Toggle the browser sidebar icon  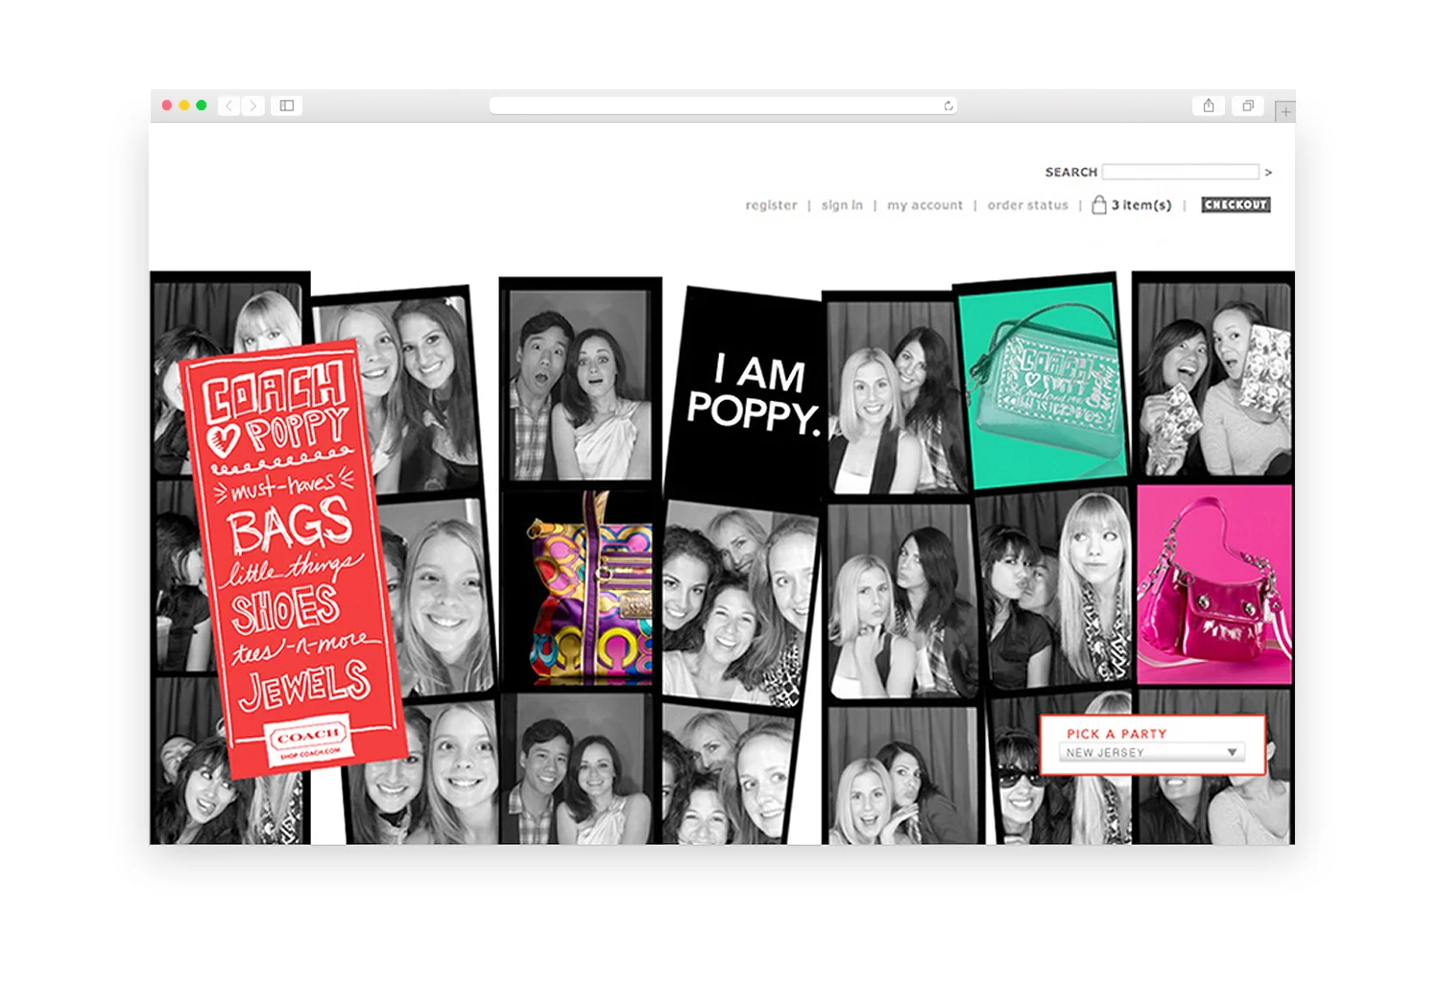286,106
